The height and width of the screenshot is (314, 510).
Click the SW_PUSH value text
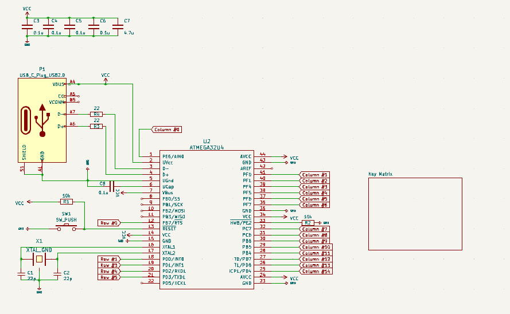pyautogui.click(x=67, y=220)
